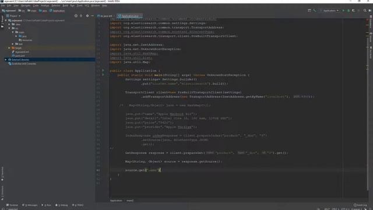Click the Application breadcrumb in navigation bar

[57, 10]
